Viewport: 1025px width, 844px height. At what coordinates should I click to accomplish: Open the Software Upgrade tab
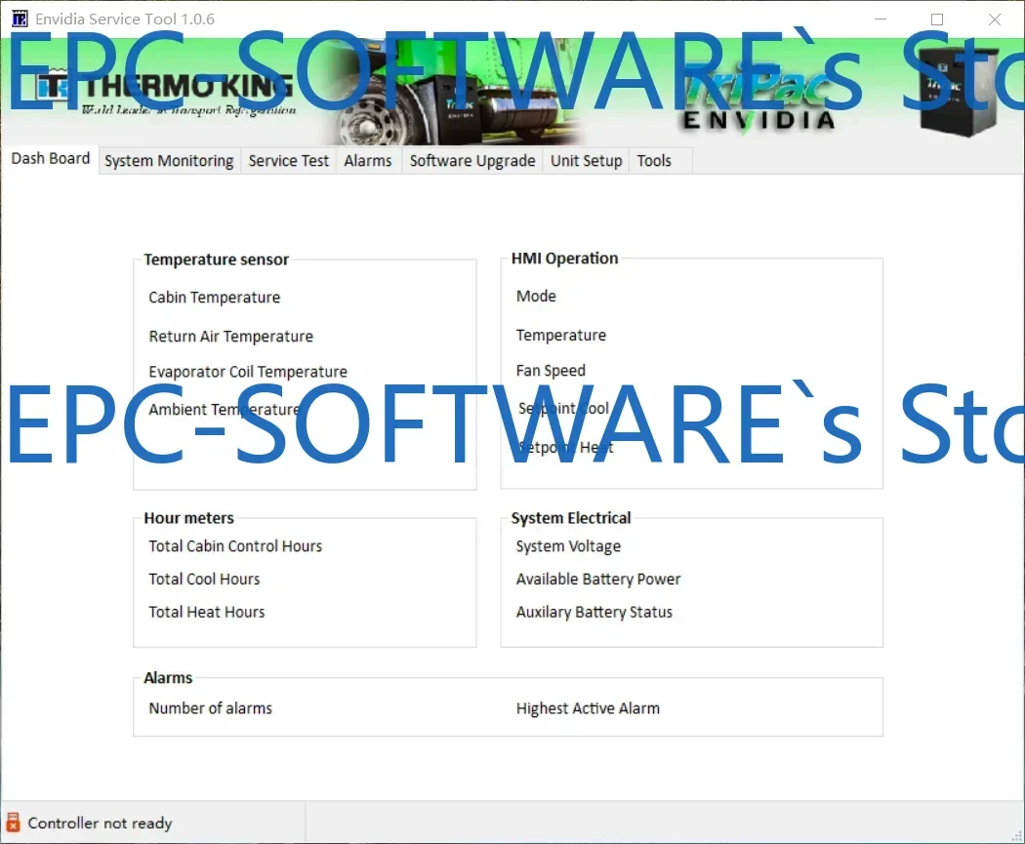click(471, 160)
